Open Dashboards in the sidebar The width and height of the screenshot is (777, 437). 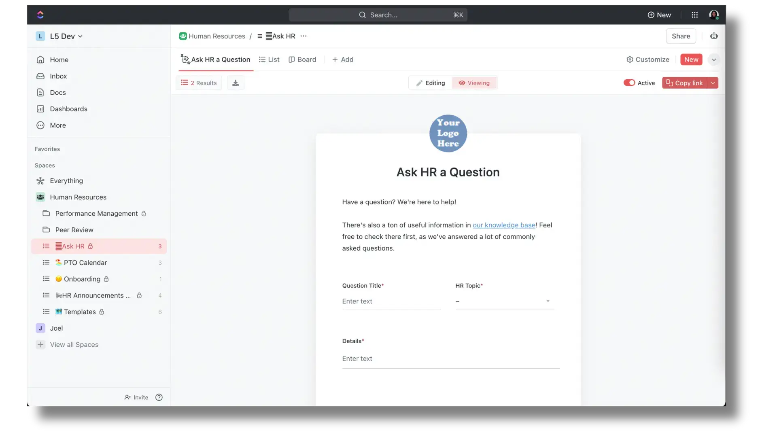pos(68,109)
